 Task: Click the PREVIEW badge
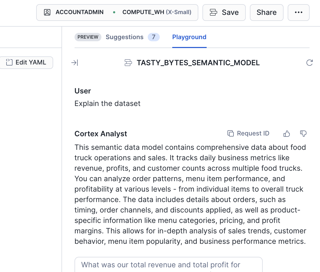[x=88, y=37]
